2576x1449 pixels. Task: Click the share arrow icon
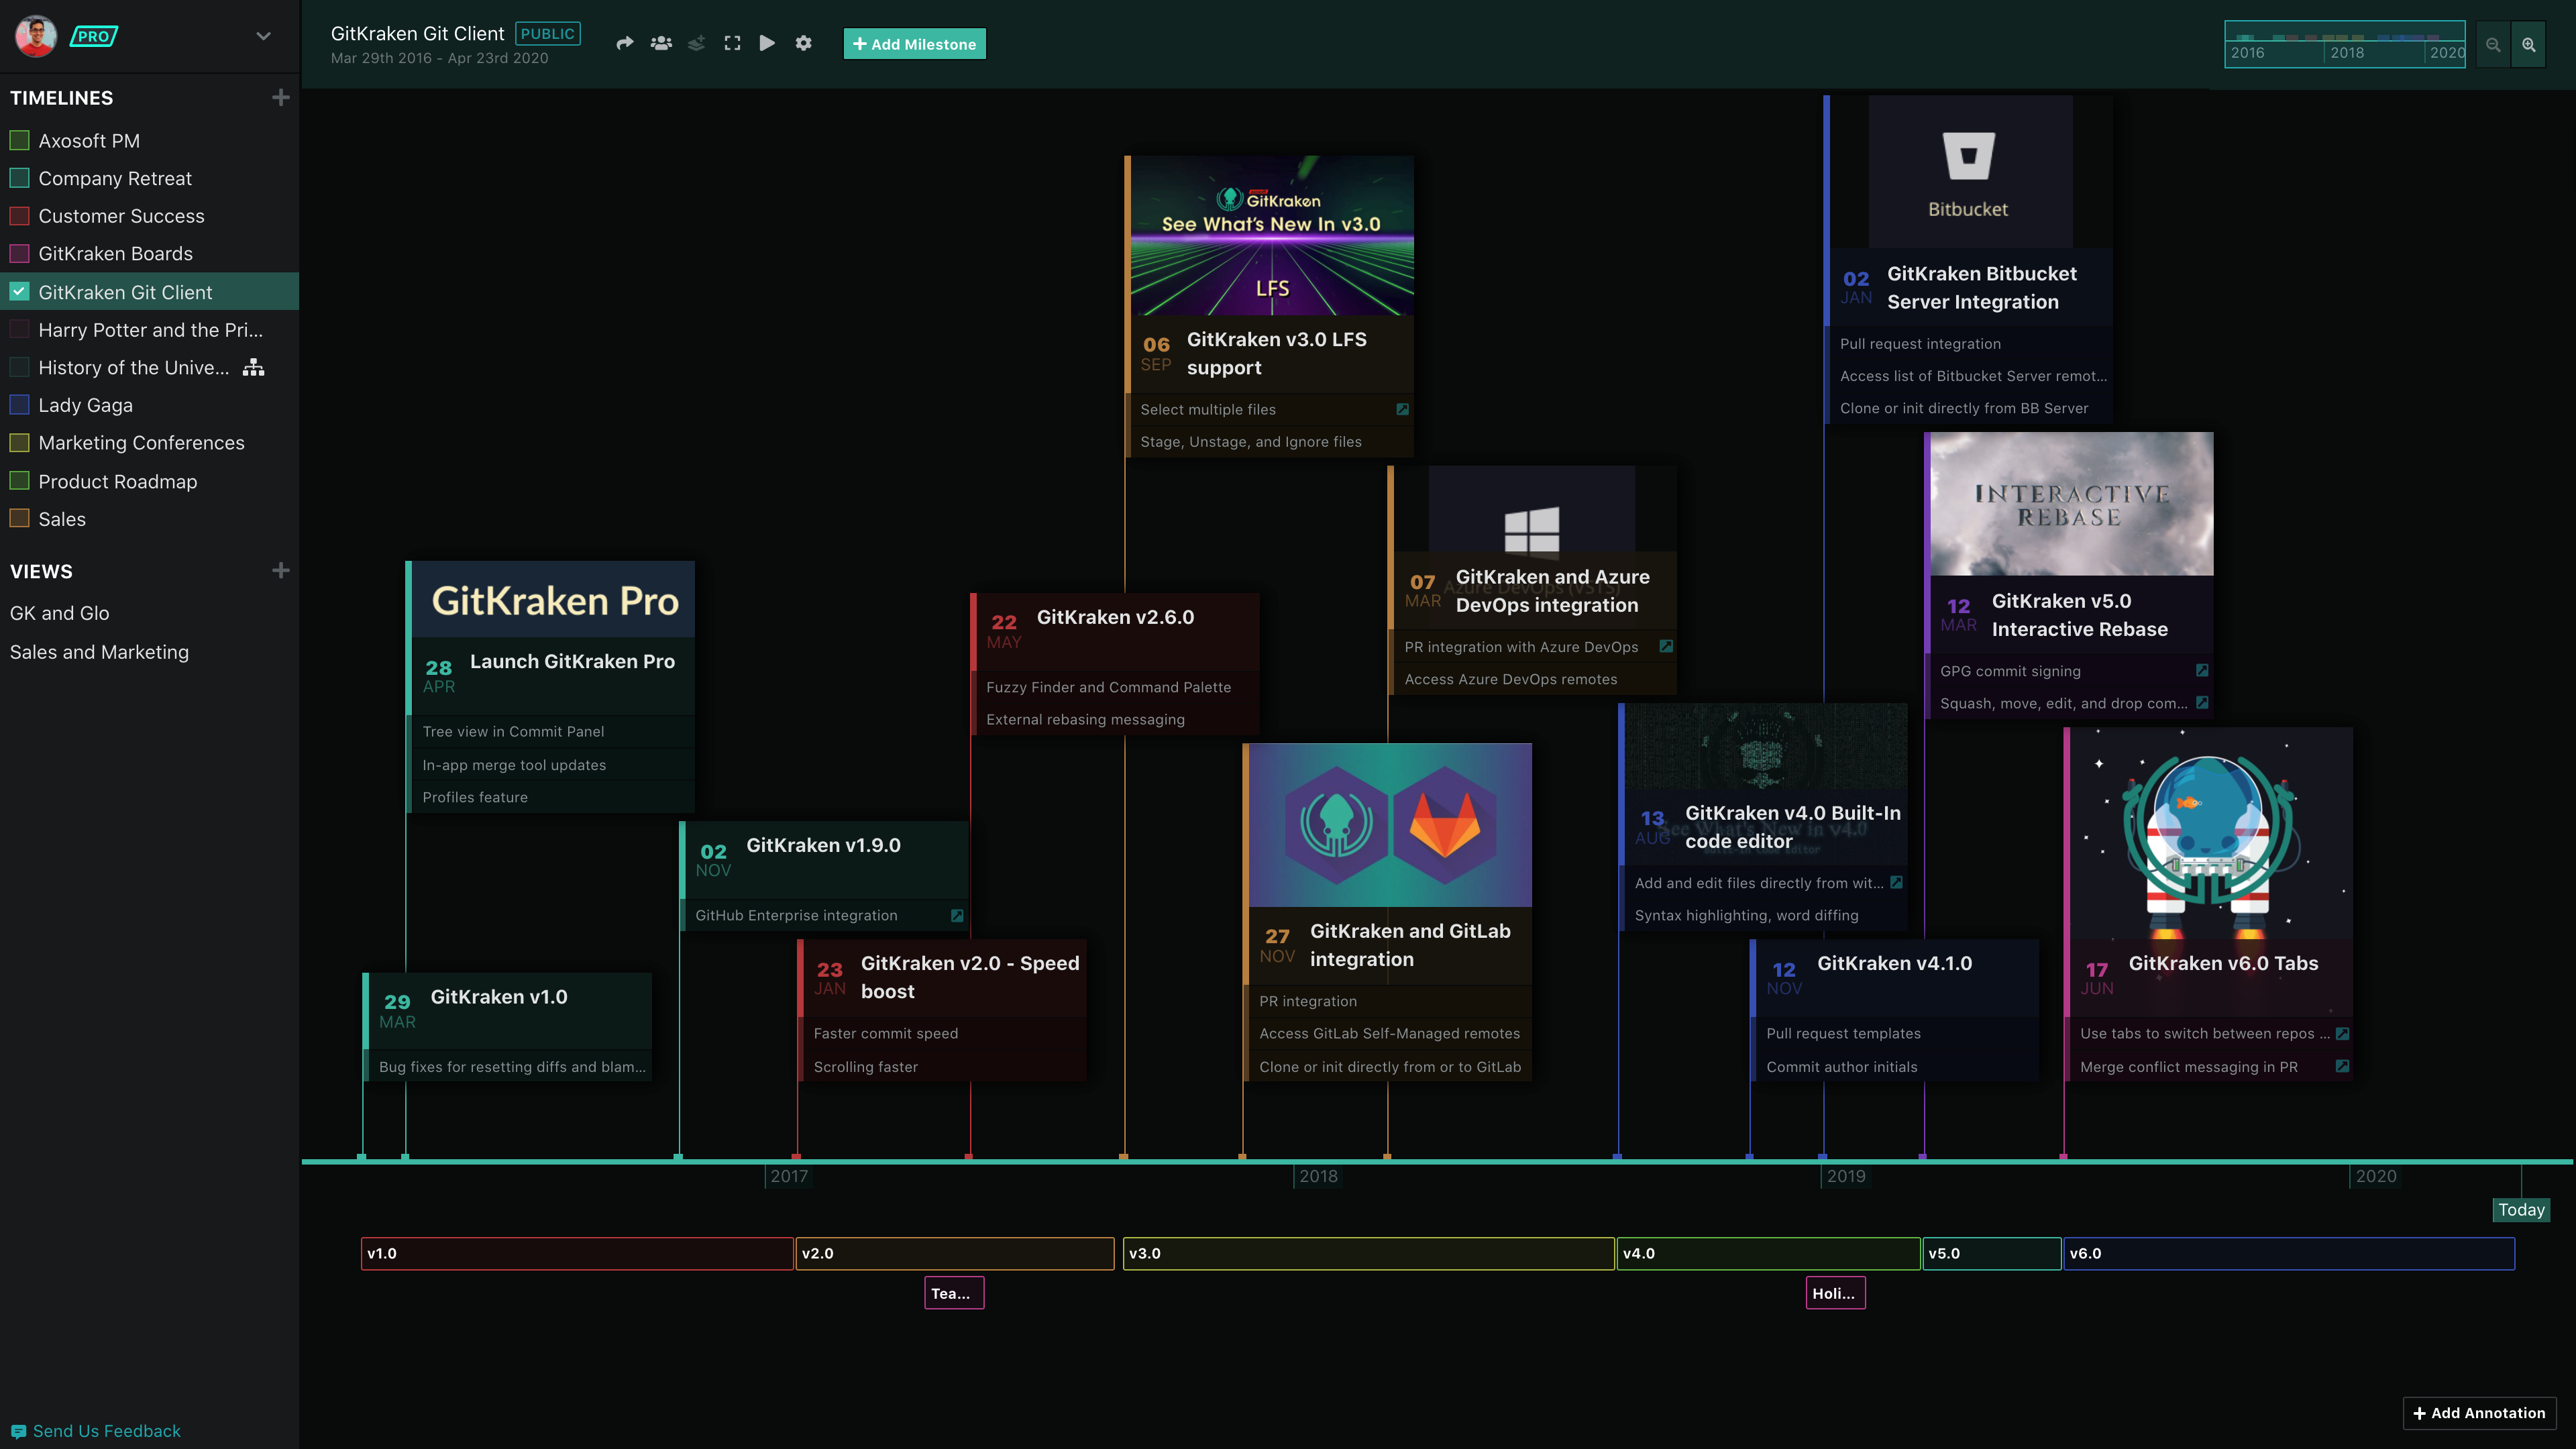pyautogui.click(x=625, y=43)
